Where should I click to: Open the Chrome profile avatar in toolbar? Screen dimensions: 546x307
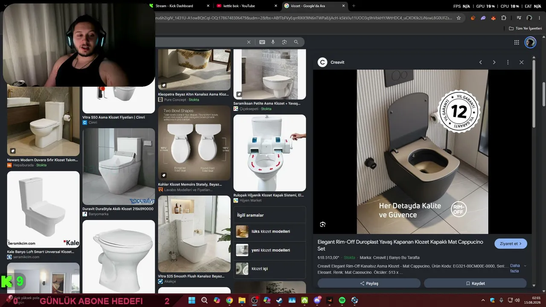click(x=529, y=18)
